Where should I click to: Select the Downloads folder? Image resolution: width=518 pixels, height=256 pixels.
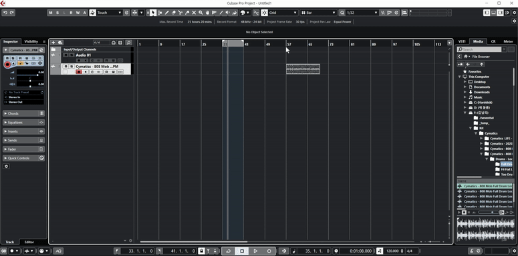pyautogui.click(x=482, y=92)
